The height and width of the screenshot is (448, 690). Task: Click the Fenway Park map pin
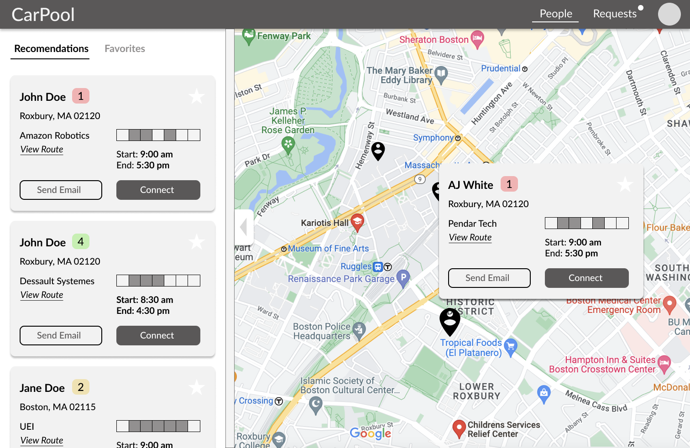tap(249, 37)
